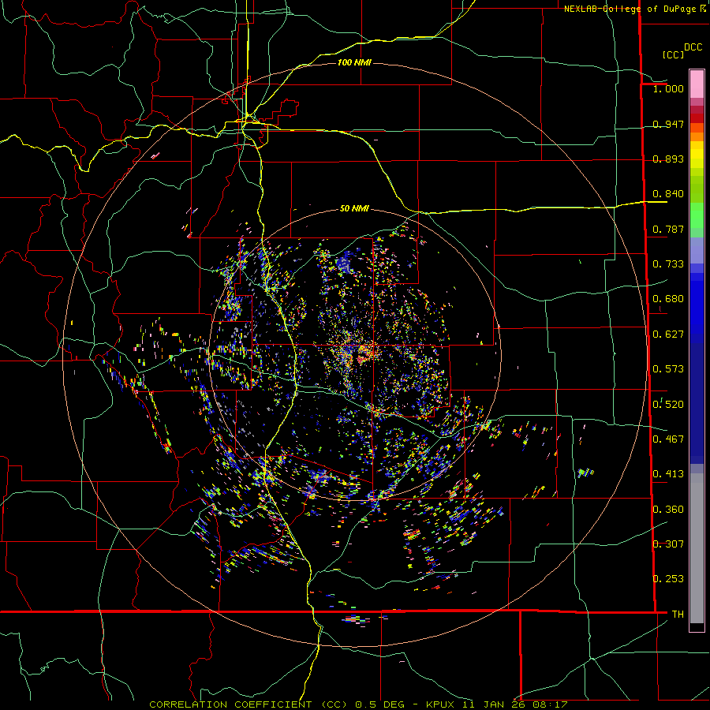
Task: Click the [CC] legend unit label
Action: click(674, 54)
